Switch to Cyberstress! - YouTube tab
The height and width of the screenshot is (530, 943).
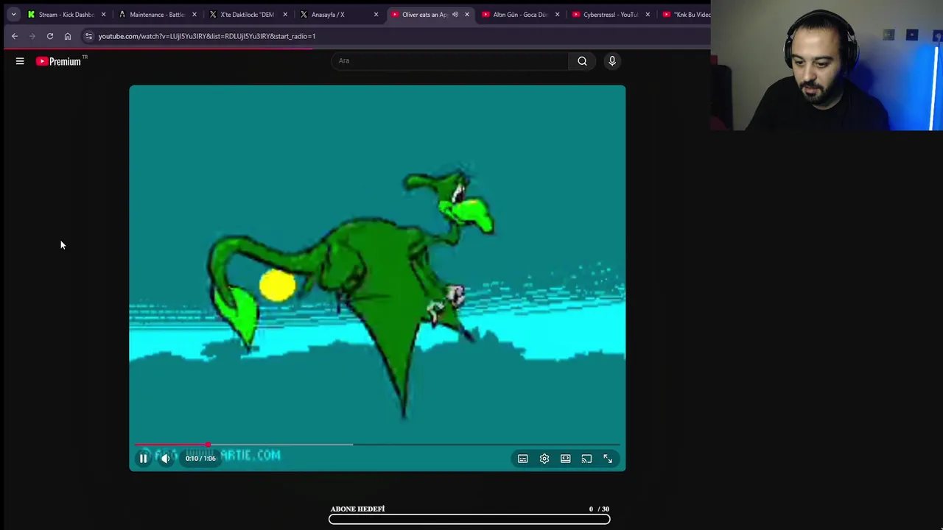[610, 14]
